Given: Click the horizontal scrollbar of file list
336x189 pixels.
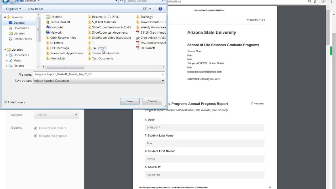Looking at the screenshot, I should 65,67.
